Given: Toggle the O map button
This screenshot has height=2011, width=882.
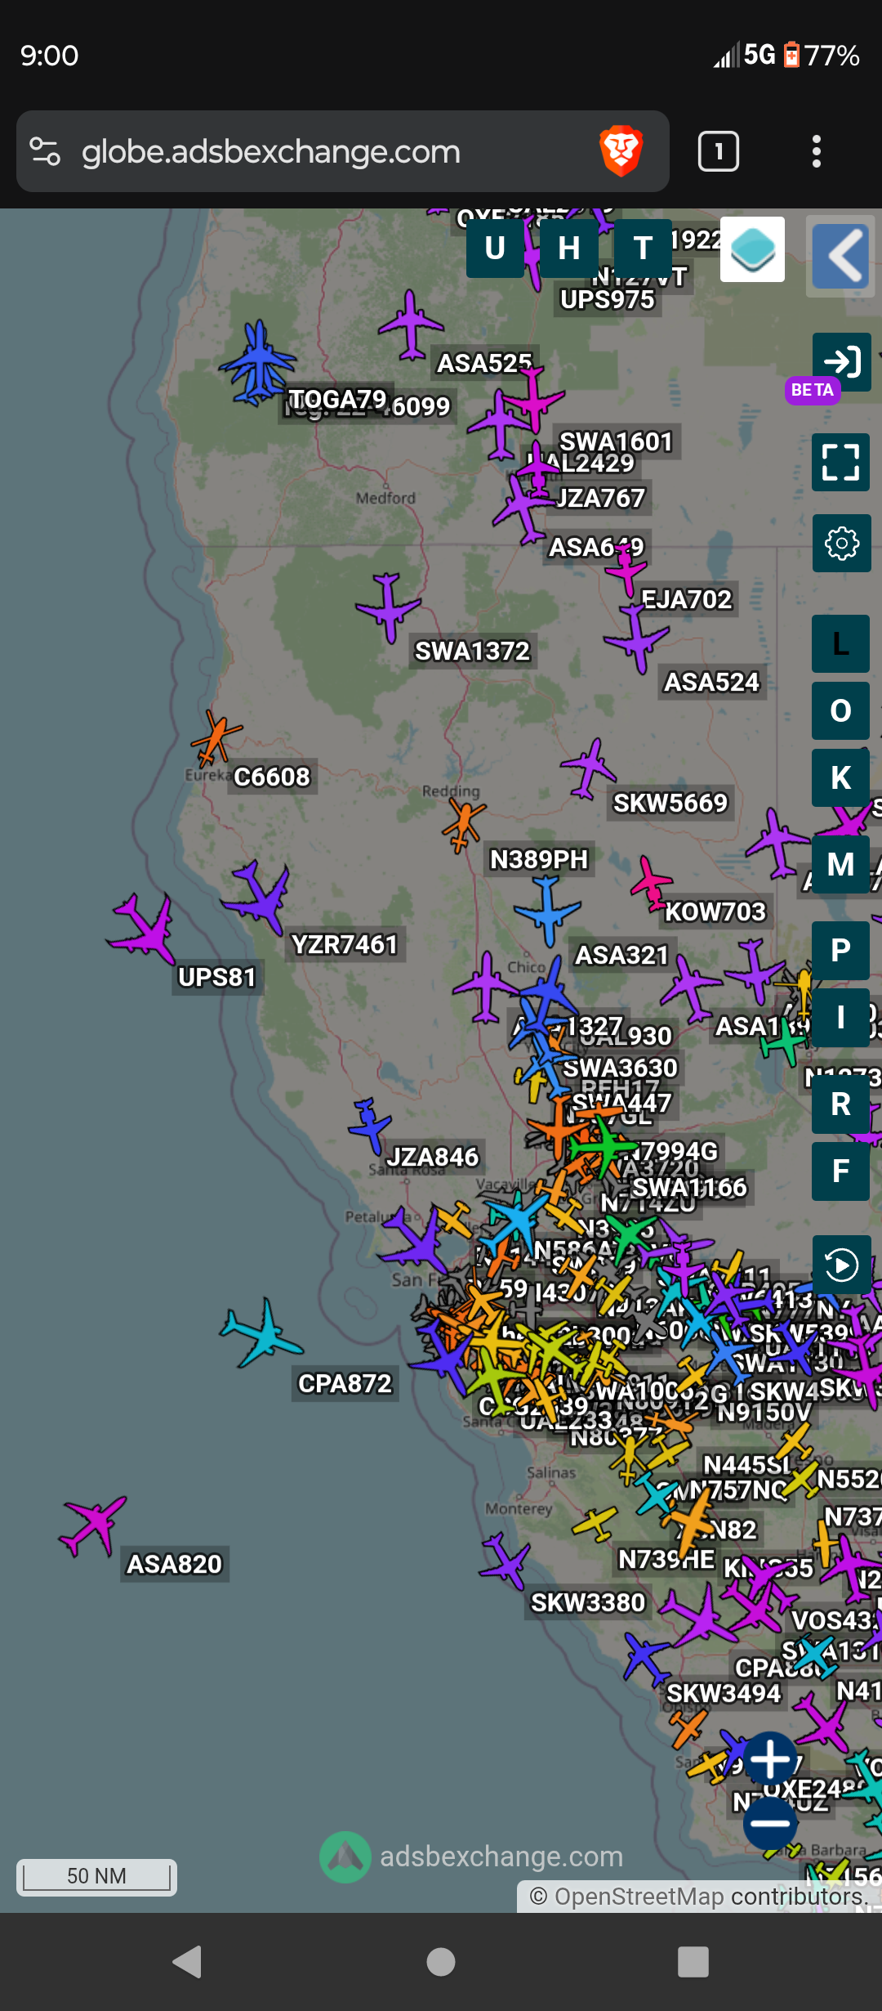Looking at the screenshot, I should [x=840, y=711].
